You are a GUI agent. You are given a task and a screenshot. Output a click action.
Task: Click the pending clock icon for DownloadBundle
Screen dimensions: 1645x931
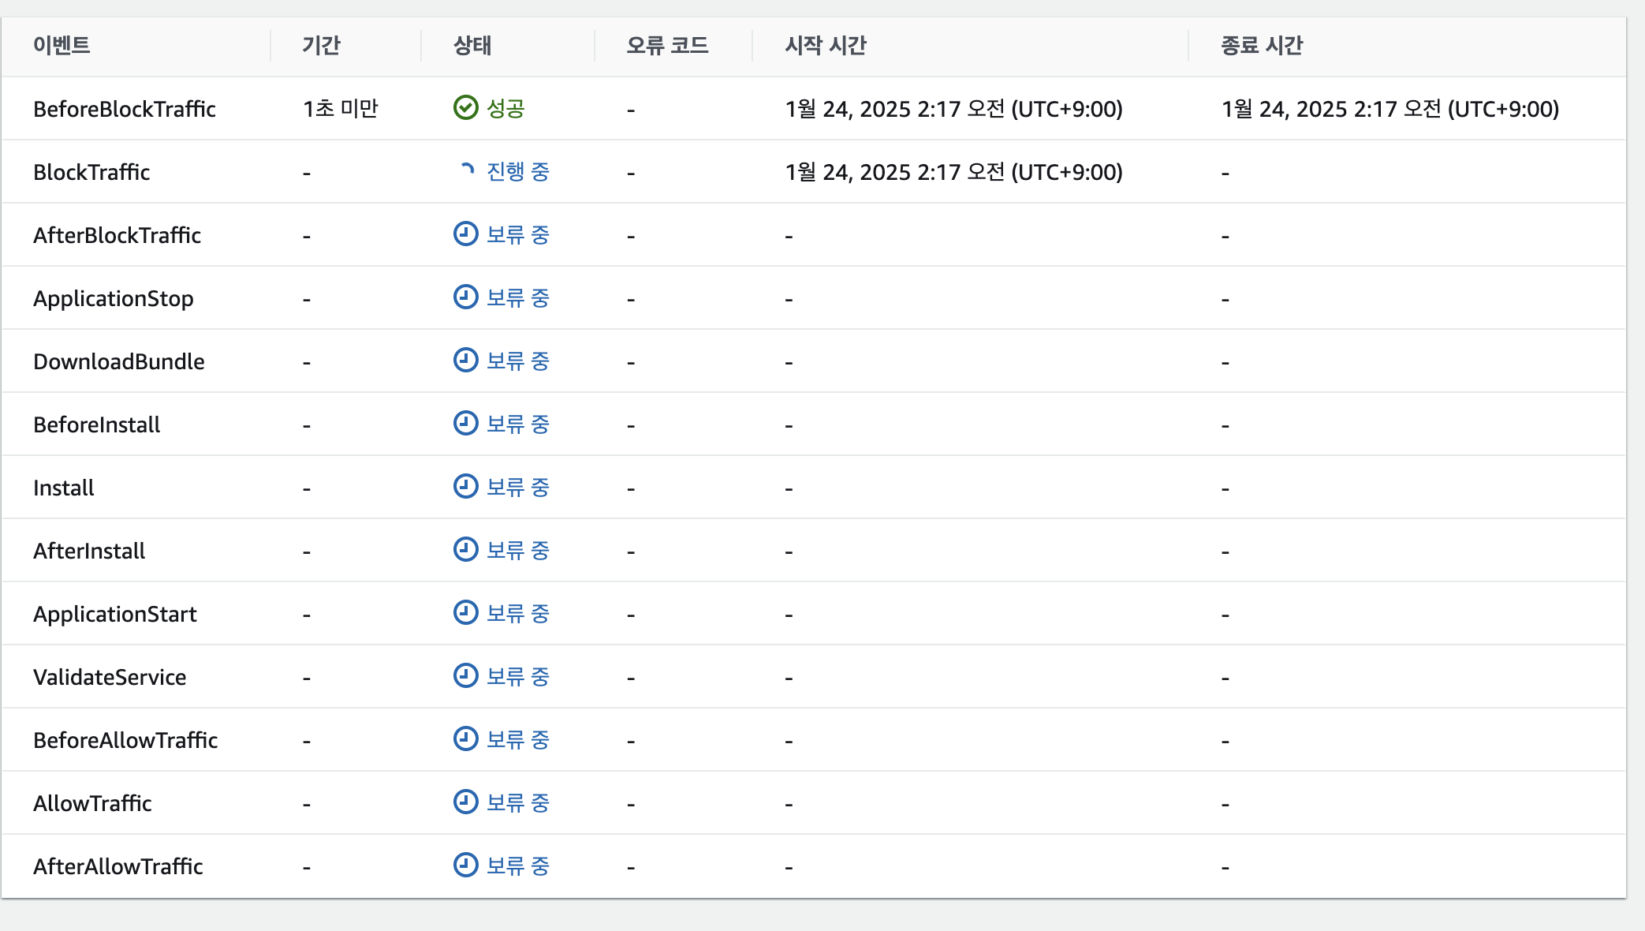point(465,360)
